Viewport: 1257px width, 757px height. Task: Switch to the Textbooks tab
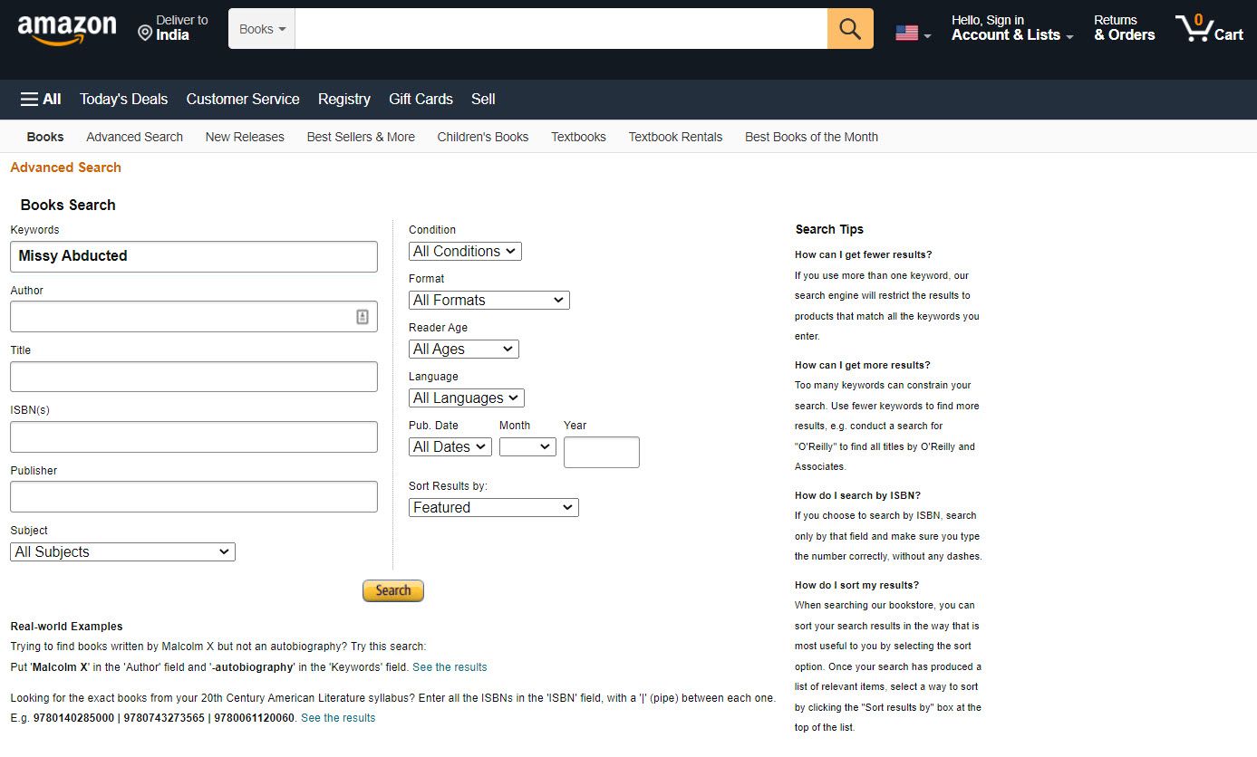pos(578,137)
